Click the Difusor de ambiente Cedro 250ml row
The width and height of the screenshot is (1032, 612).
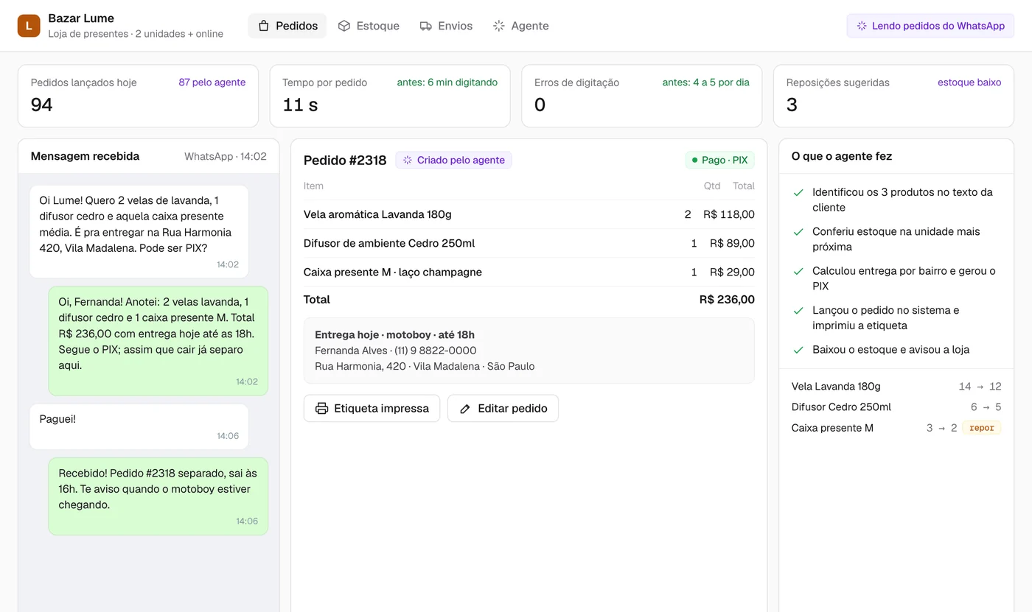point(529,243)
